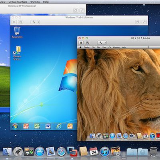Open Mail stamp icon in the host Dock
This screenshot has width=160, height=160.
pyautogui.click(x=50, y=152)
